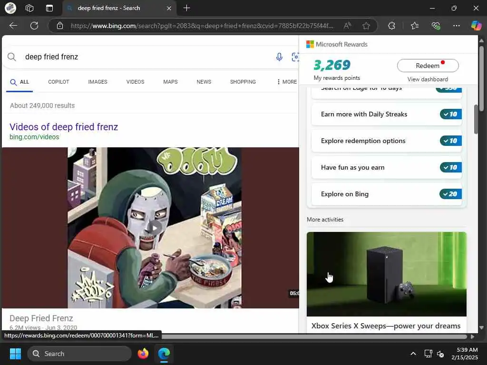View site information lock icon
This screenshot has width=487, height=365.
click(x=60, y=26)
